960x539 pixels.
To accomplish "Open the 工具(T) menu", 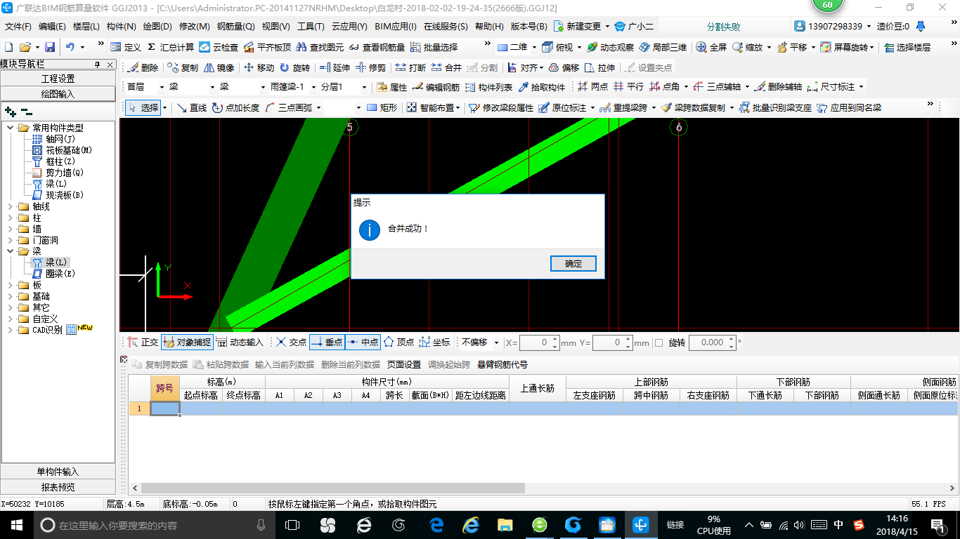I will [x=311, y=27].
